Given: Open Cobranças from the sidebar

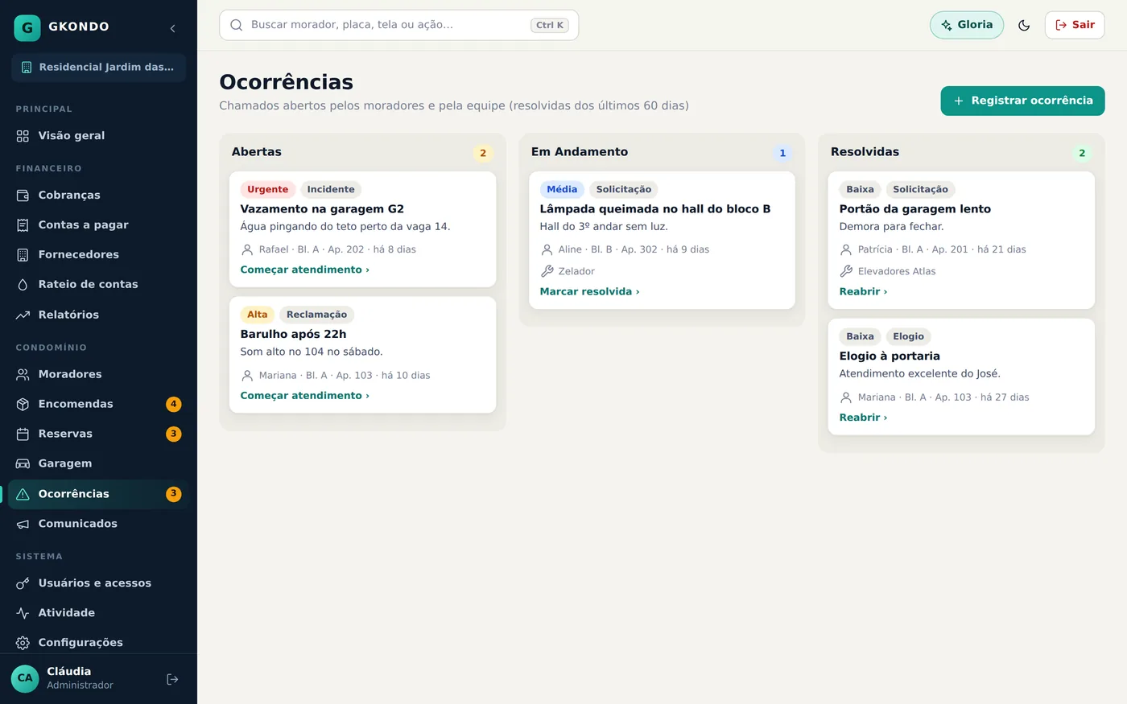Looking at the screenshot, I should coord(98,195).
